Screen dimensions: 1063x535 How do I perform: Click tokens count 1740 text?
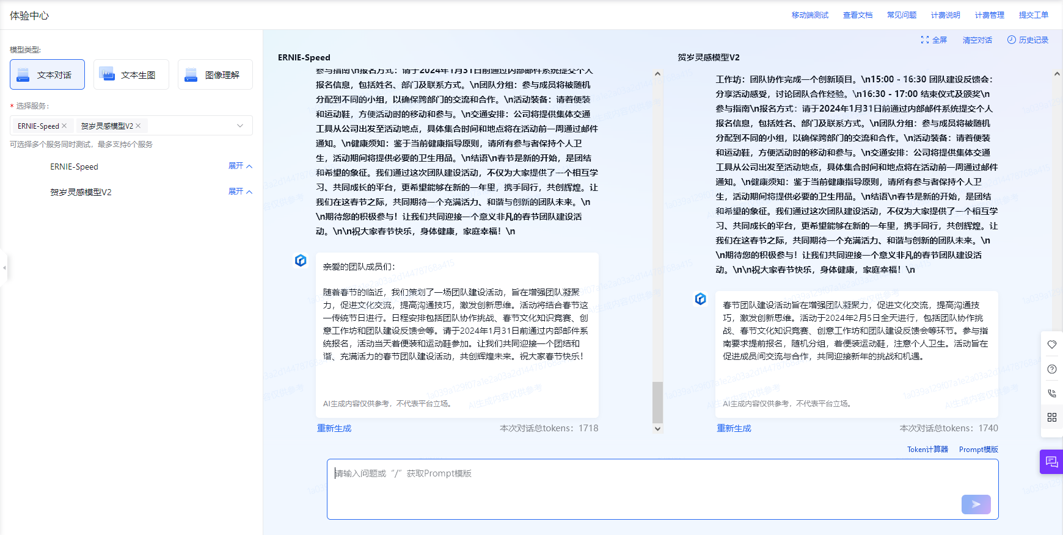[x=949, y=428]
